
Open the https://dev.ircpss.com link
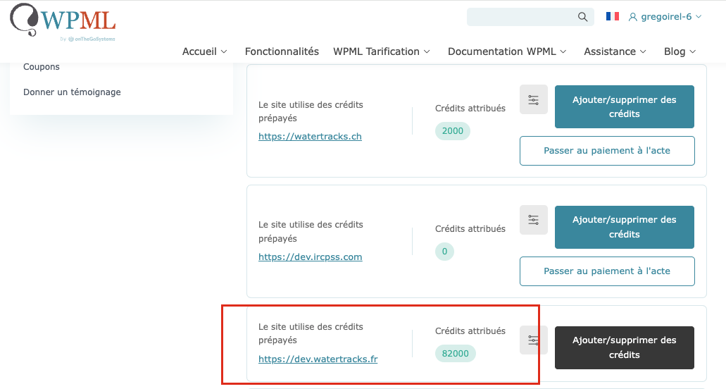(311, 257)
